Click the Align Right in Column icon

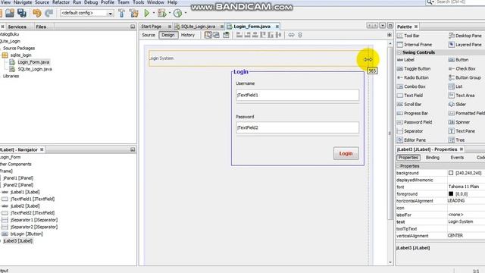tap(247, 35)
